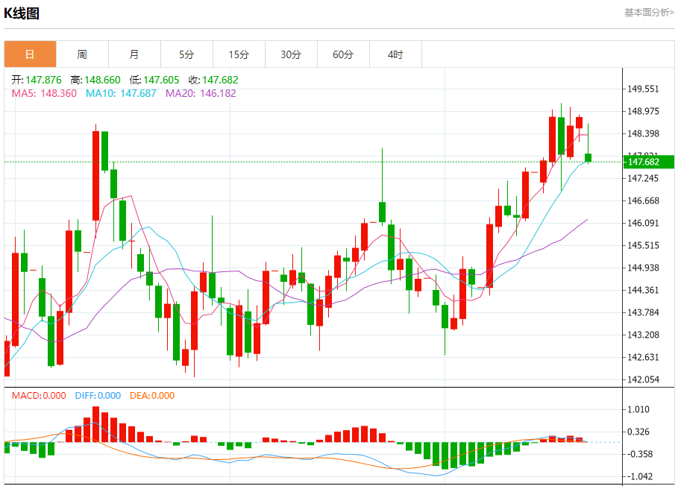Click the DEA indicator label
Image resolution: width=678 pixels, height=486 pixels.
[152, 396]
